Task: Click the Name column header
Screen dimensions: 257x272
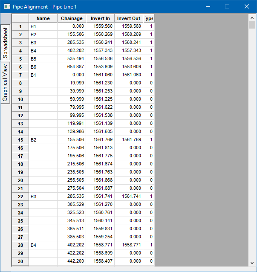Action: 43,18
